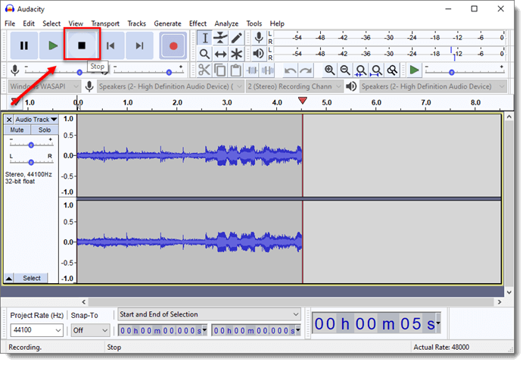Click the Copy icon
The image size is (526, 365).
pos(219,70)
